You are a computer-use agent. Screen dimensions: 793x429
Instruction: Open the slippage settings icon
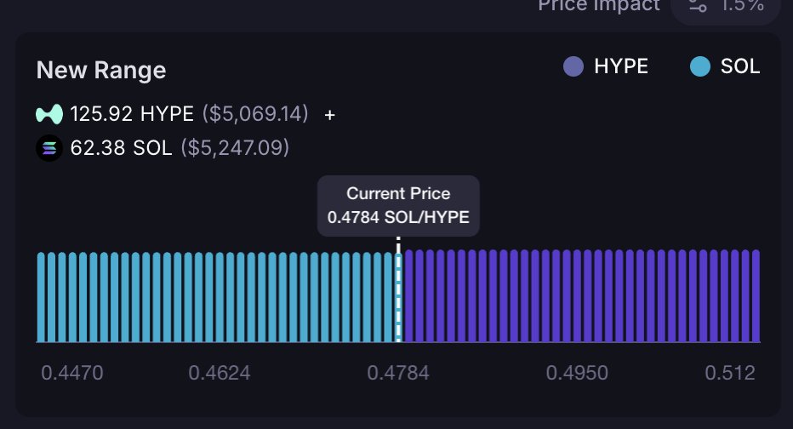[698, 5]
